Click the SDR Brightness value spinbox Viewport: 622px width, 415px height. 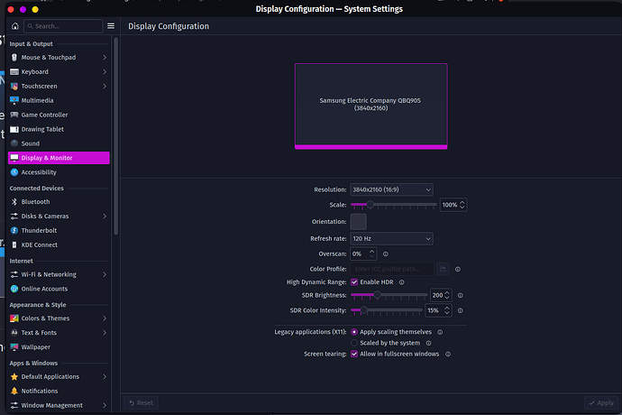pyautogui.click(x=441, y=296)
